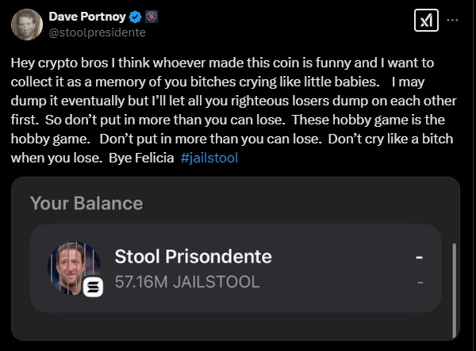Click the affiliate badge beside the checkmark
Screen dimensions: 476x351
(x=152, y=17)
